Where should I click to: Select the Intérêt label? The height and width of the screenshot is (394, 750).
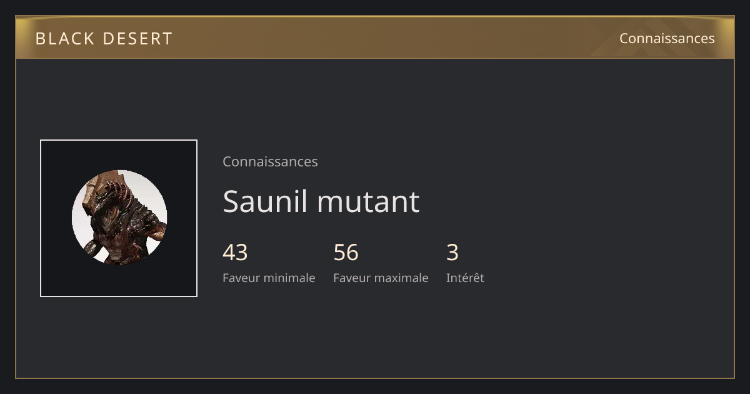tap(465, 278)
